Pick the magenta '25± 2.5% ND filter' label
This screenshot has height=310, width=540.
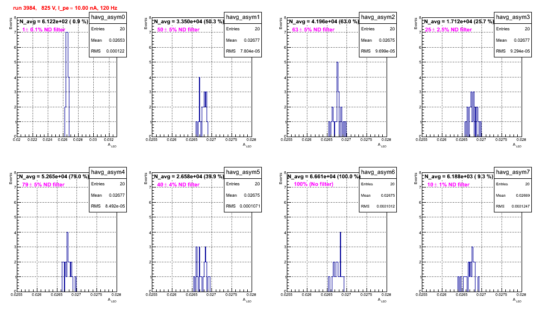tap(448, 30)
